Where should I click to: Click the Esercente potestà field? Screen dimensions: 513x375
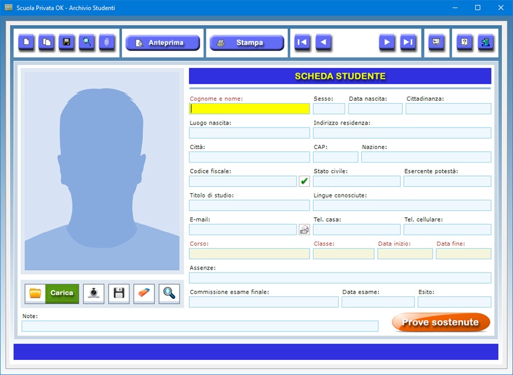coord(447,182)
